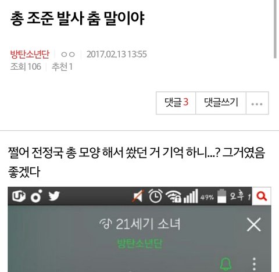Click the page scrollbar thumb
Screen dimensions: 279x272
275,29
